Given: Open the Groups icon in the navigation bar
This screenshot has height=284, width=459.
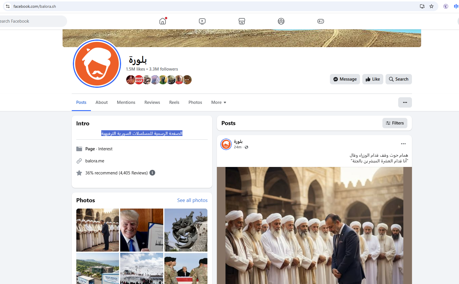Looking at the screenshot, I should click(281, 21).
